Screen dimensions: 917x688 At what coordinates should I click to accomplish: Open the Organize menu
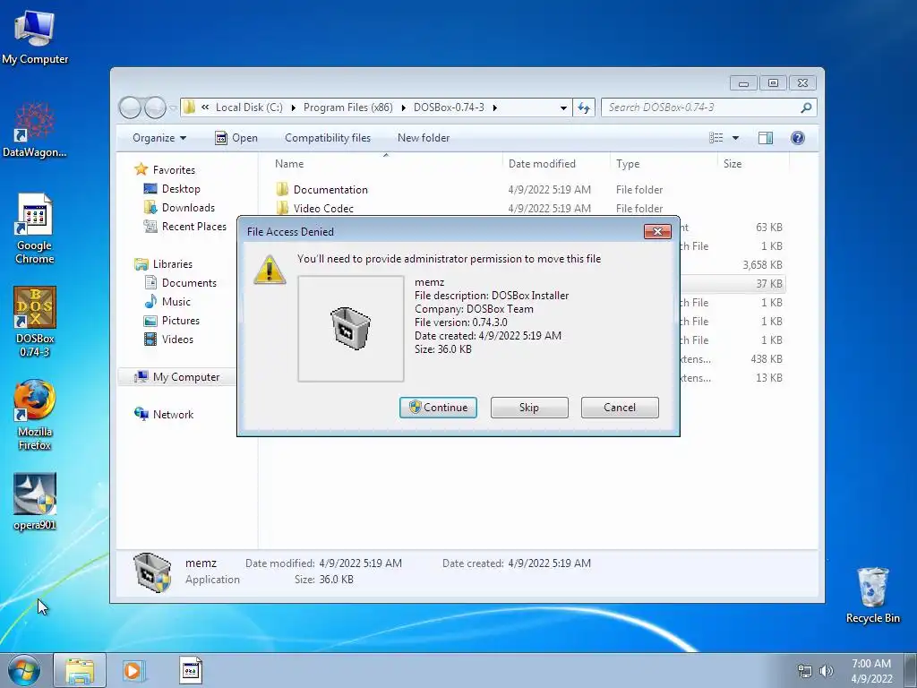[x=159, y=138]
